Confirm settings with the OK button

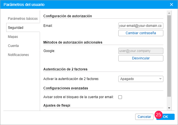click(166, 117)
